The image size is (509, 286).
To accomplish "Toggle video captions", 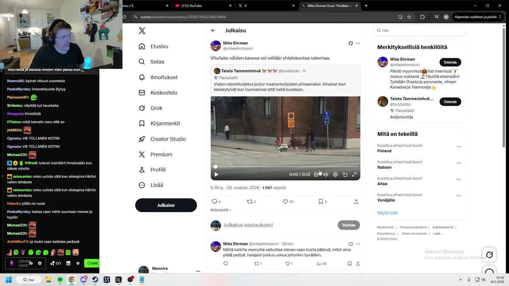I will [317, 174].
